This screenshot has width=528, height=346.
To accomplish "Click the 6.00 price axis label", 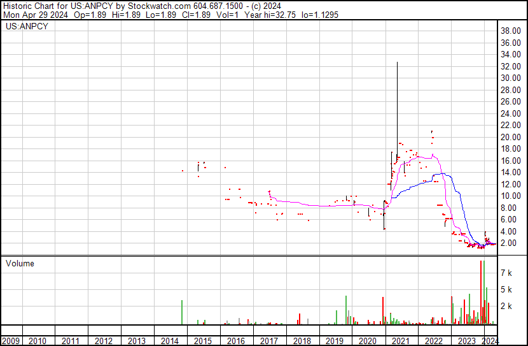I will [x=508, y=220].
